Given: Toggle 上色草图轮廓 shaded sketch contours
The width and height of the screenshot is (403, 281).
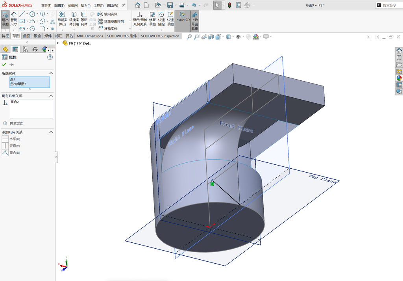Looking at the screenshot, I should pos(195,21).
